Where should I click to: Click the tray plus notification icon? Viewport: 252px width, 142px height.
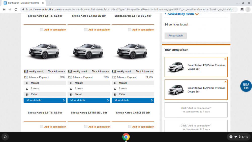pyautogui.click(x=231, y=137)
